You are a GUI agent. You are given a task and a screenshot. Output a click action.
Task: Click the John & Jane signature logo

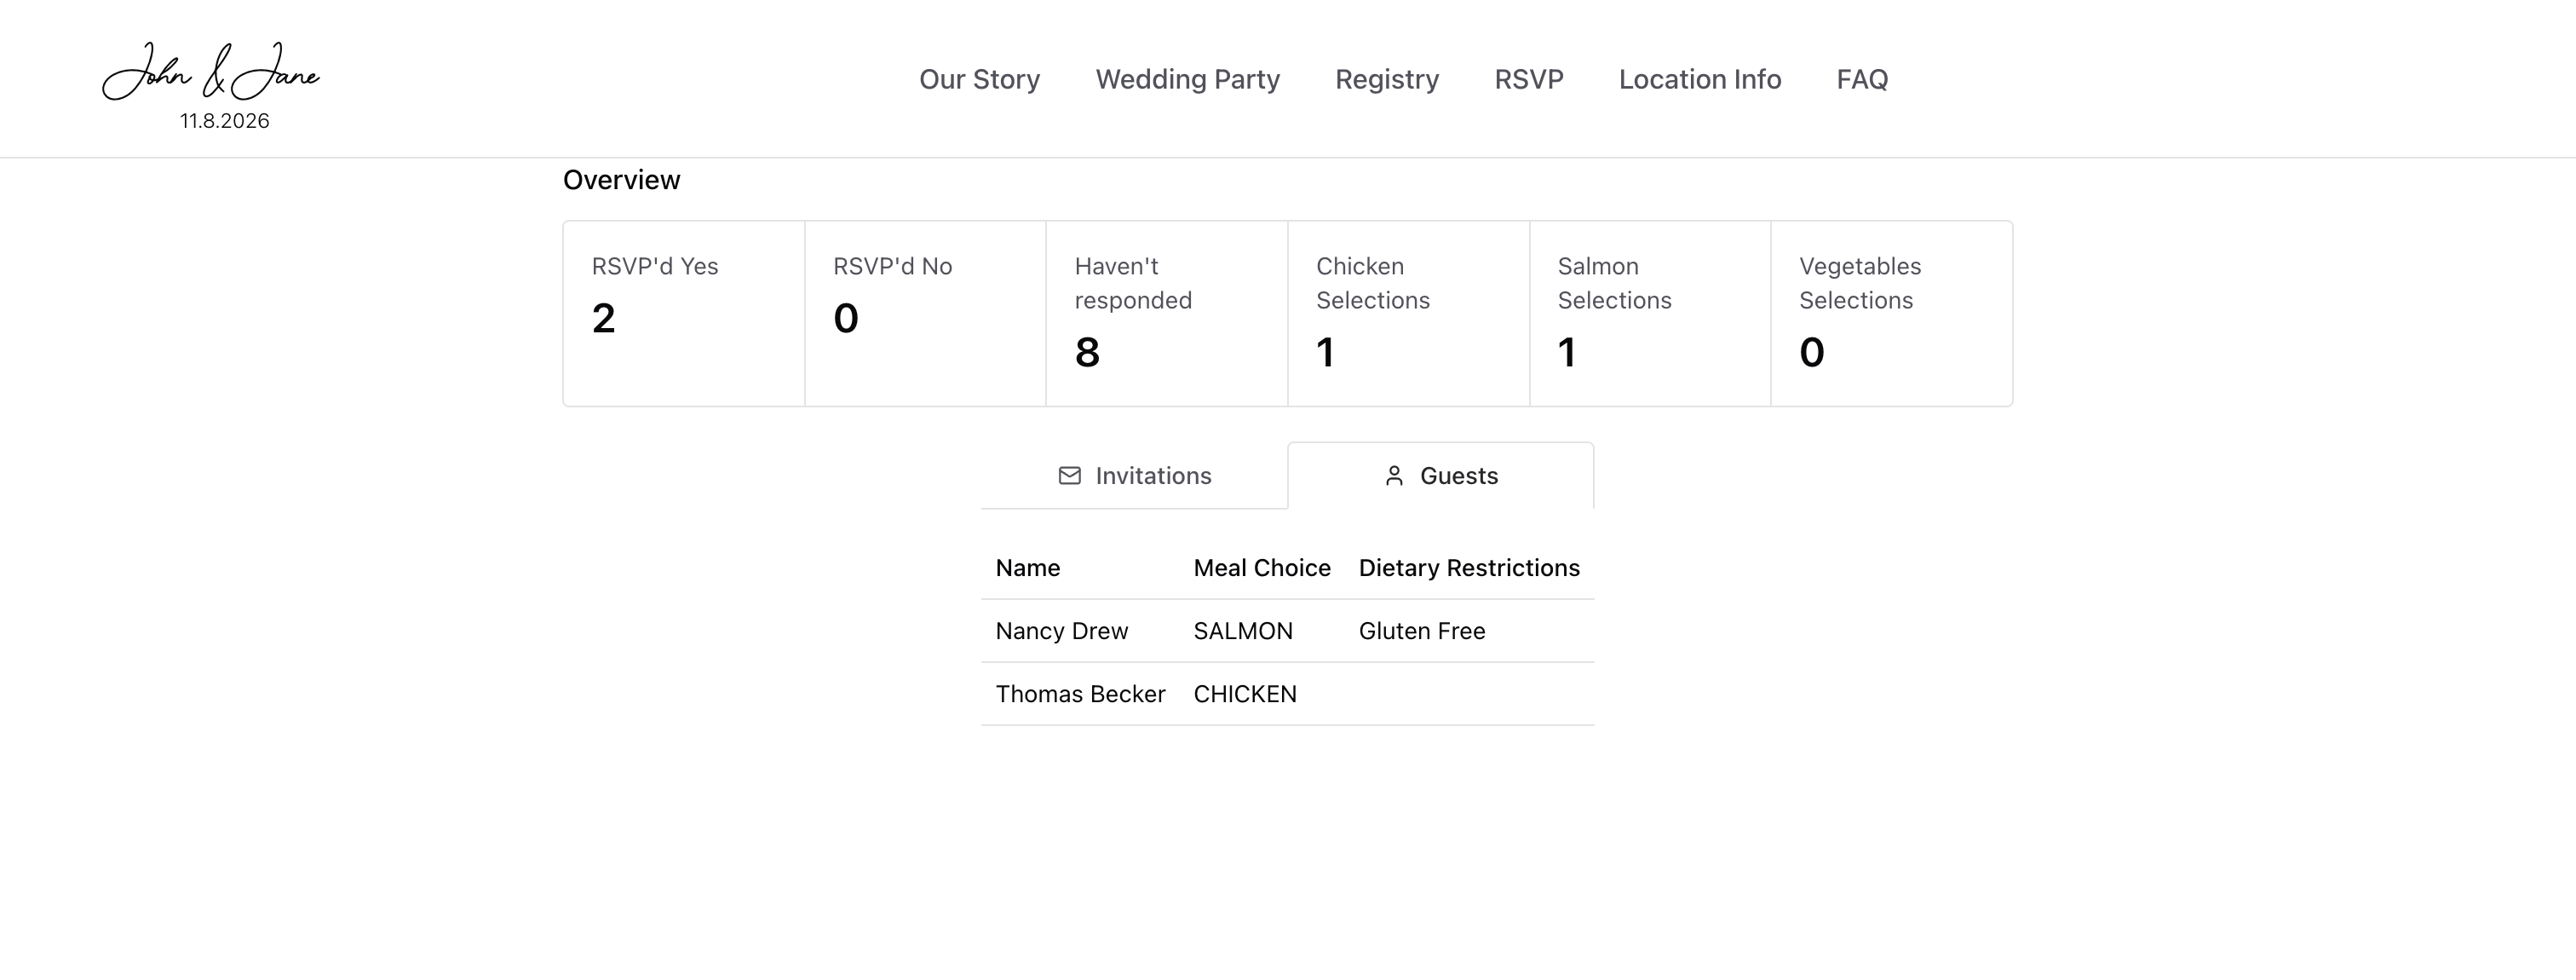pyautogui.click(x=211, y=73)
